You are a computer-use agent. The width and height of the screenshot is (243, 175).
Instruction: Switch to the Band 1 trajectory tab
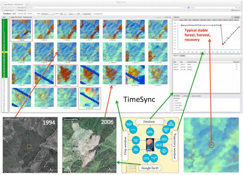(x=209, y=20)
